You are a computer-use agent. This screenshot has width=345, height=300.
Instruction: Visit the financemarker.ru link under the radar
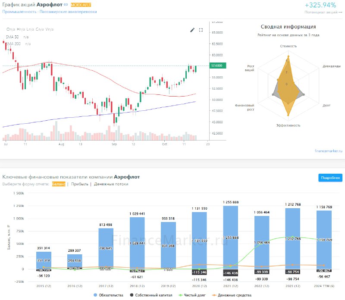(x=329, y=151)
